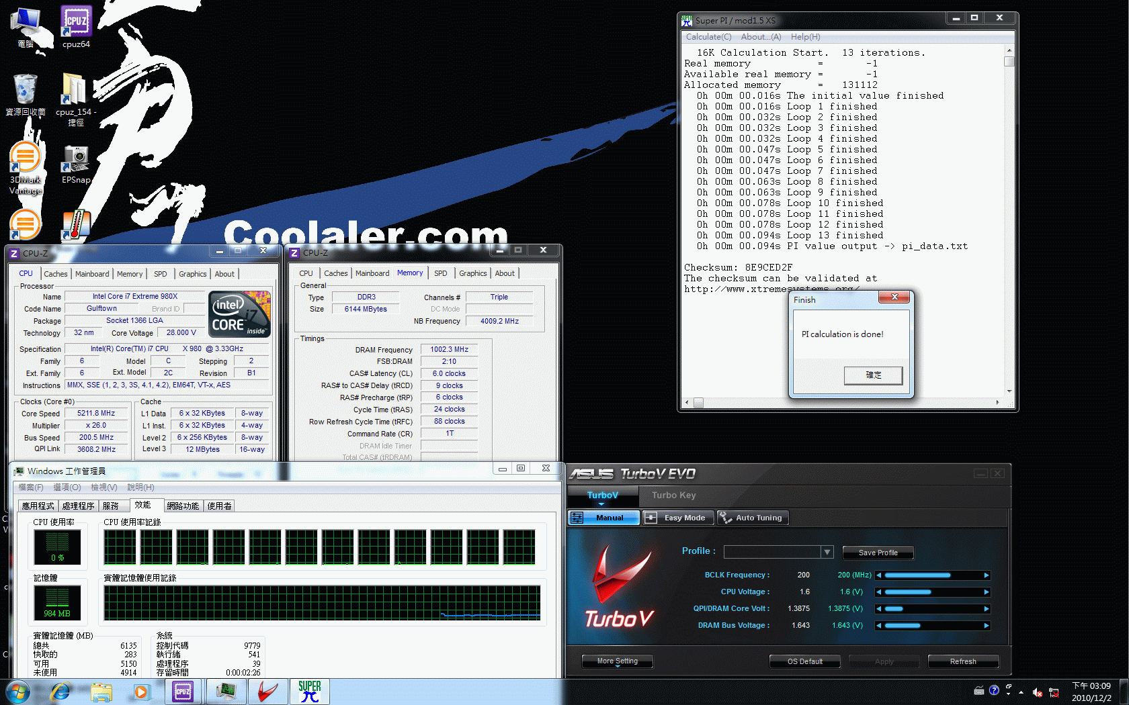Decrease CPU Voltage with left arrow
The width and height of the screenshot is (1129, 705).
(879, 592)
